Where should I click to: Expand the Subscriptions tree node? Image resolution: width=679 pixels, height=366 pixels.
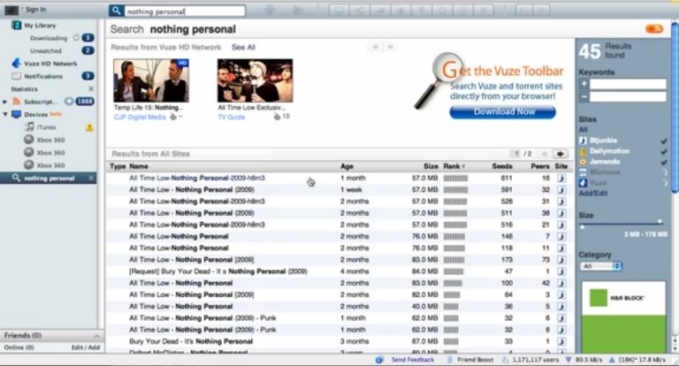[5, 102]
